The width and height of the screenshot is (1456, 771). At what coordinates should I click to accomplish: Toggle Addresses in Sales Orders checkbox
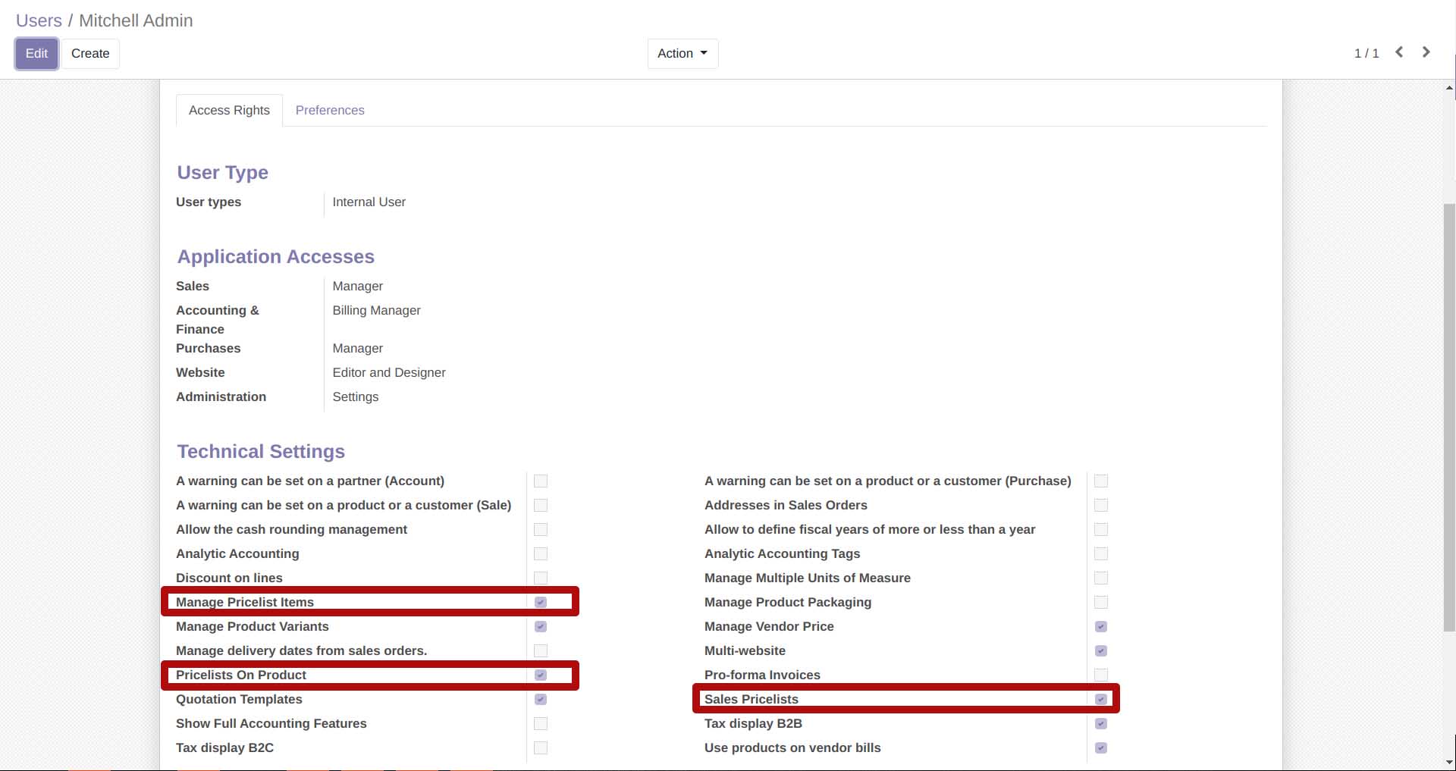[1101, 505]
